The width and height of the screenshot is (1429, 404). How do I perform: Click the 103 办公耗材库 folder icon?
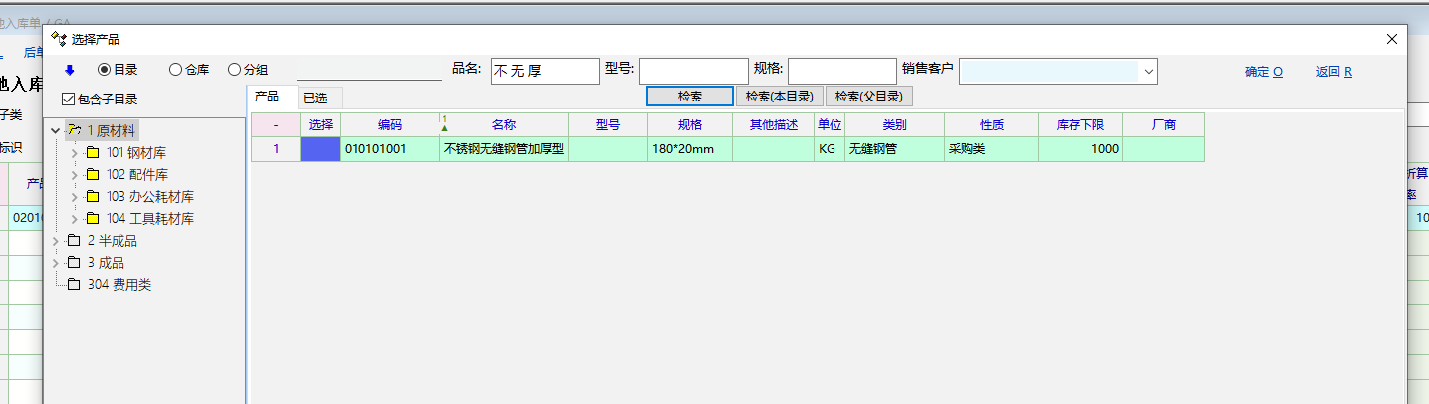(x=93, y=197)
